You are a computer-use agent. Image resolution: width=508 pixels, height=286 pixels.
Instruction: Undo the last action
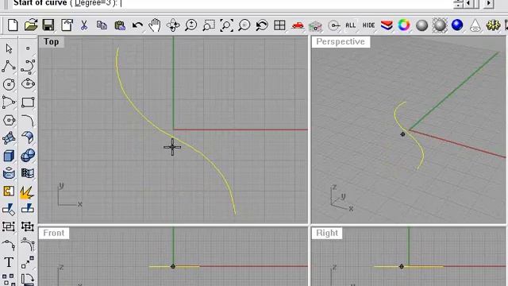coord(137,25)
